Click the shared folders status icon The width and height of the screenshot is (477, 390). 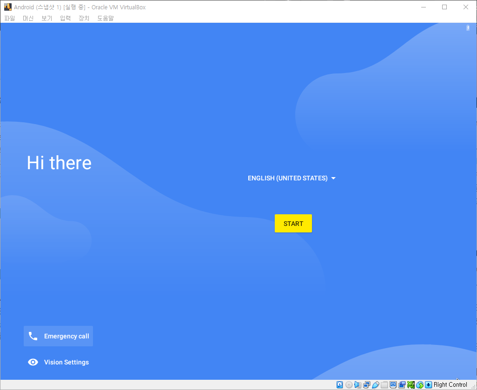(384, 385)
